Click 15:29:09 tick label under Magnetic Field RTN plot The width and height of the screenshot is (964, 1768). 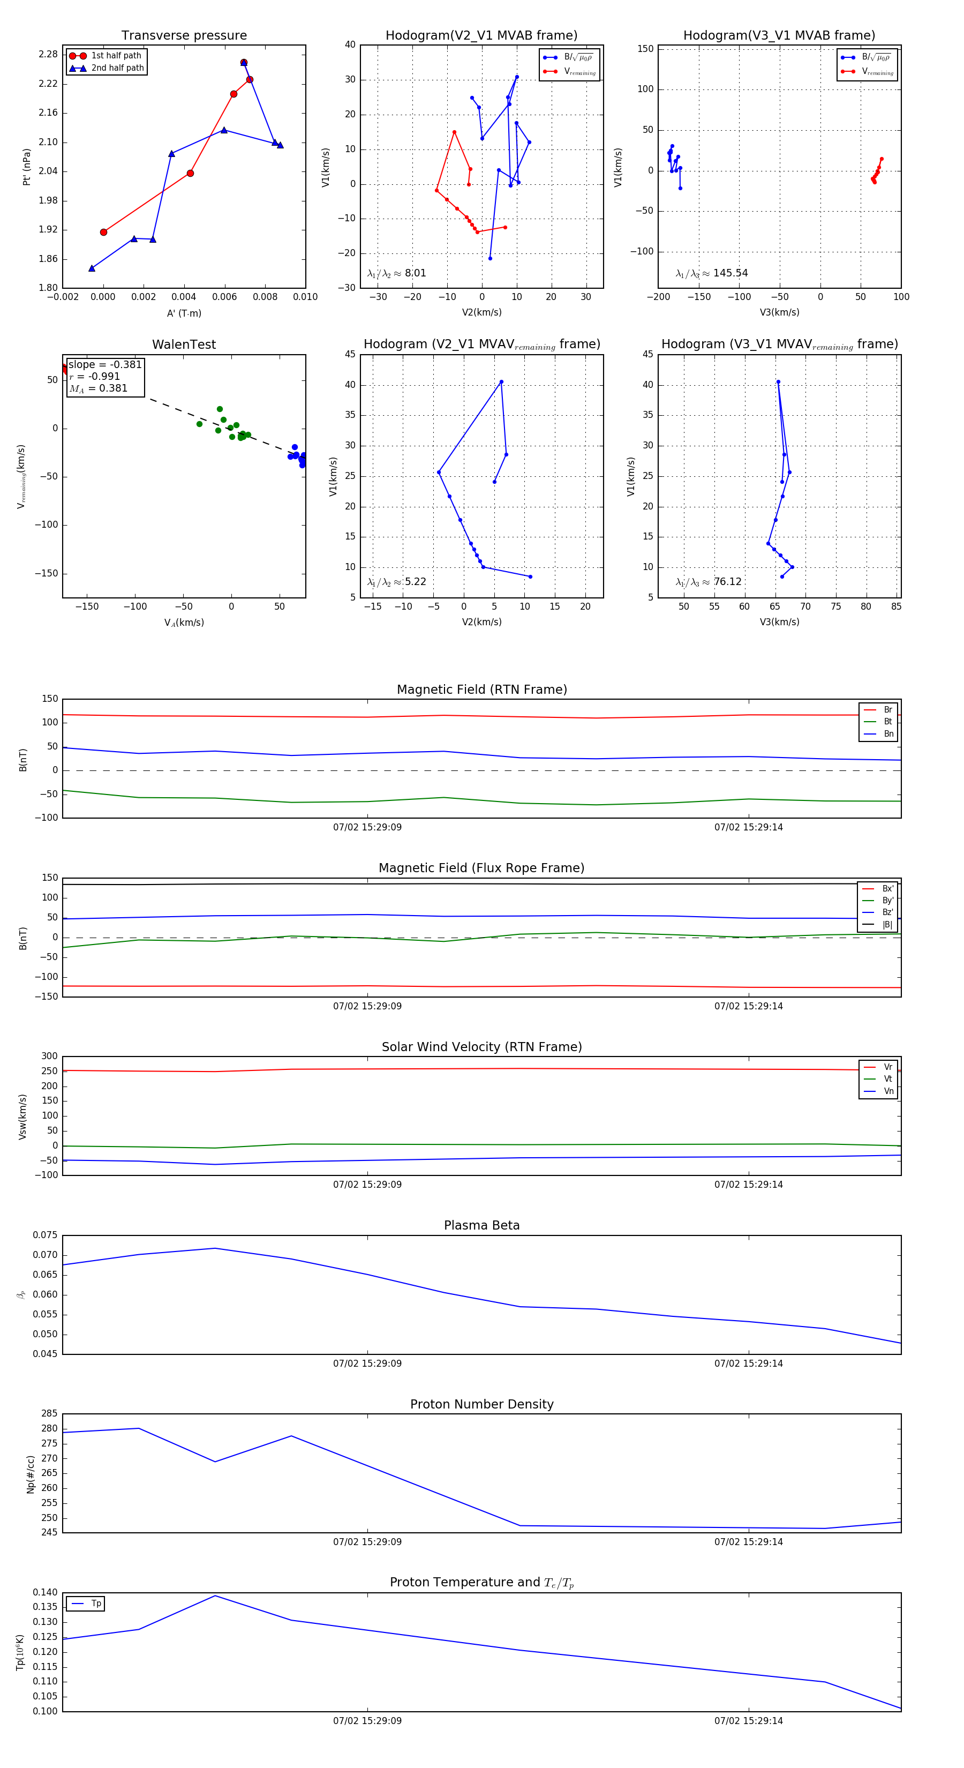(367, 827)
